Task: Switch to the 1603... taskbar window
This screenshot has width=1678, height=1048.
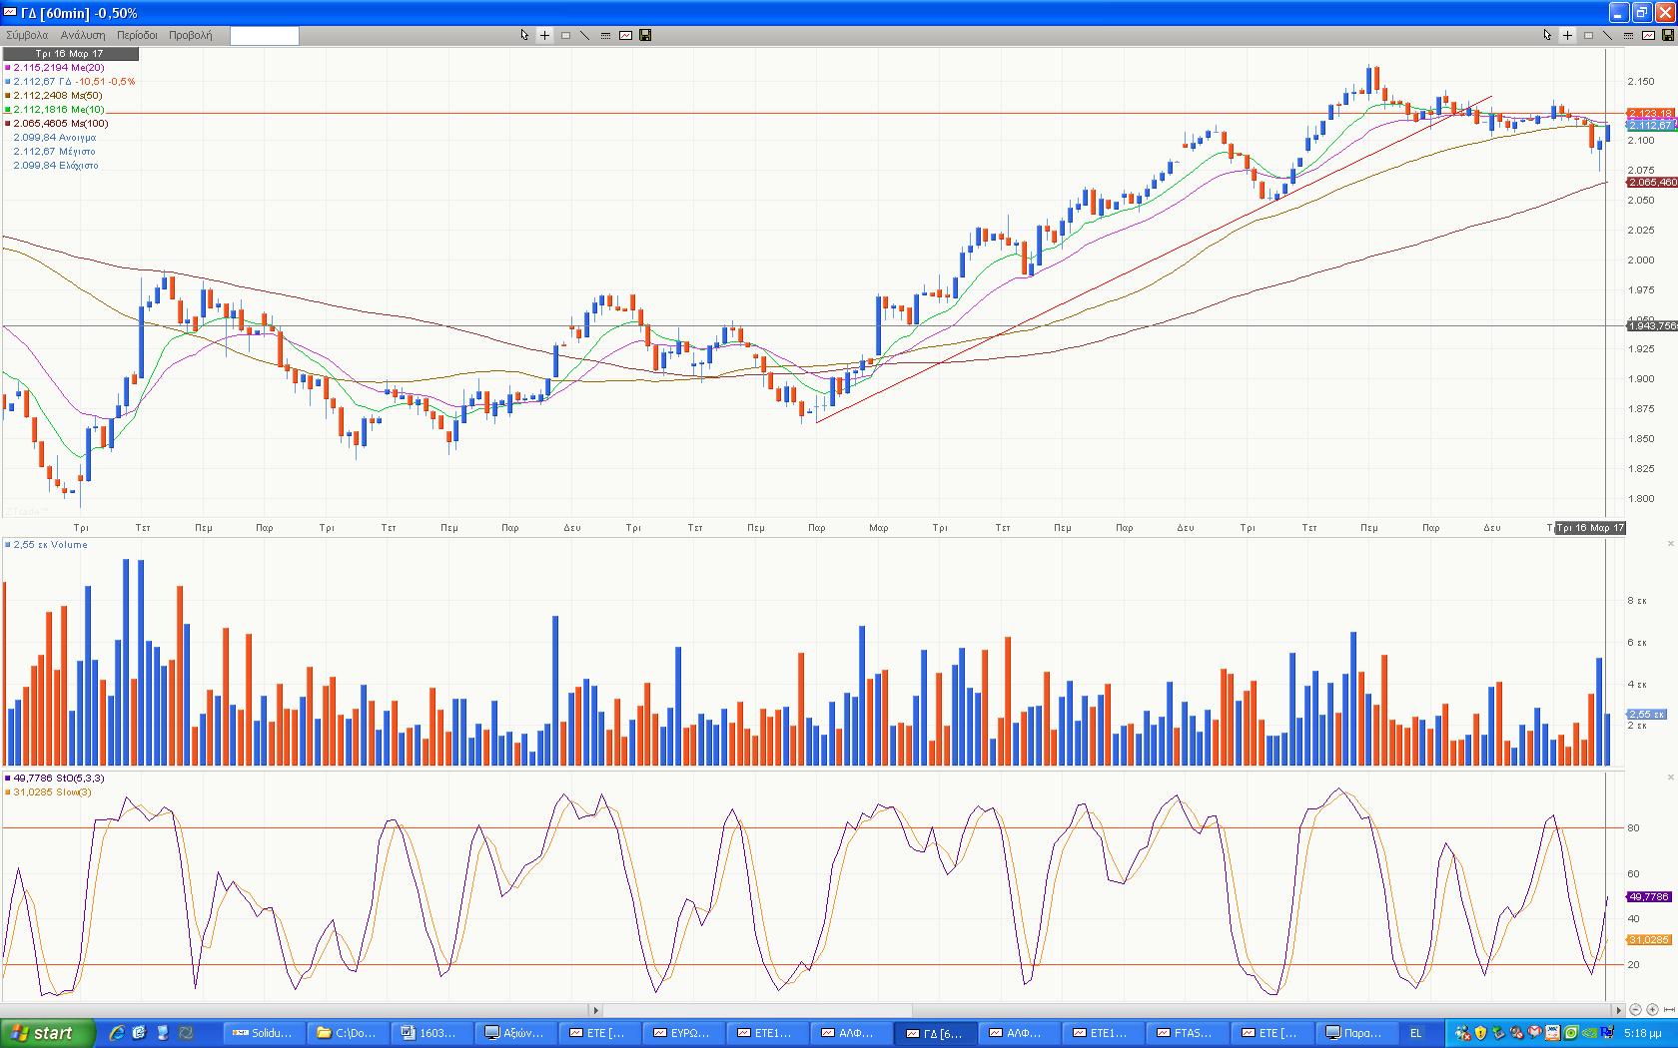Action: tap(430, 1033)
